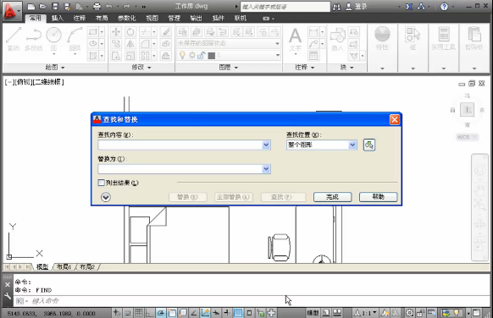Click the 登录 sign-in link
Viewport: 493px width, 318px height.
point(361,7)
